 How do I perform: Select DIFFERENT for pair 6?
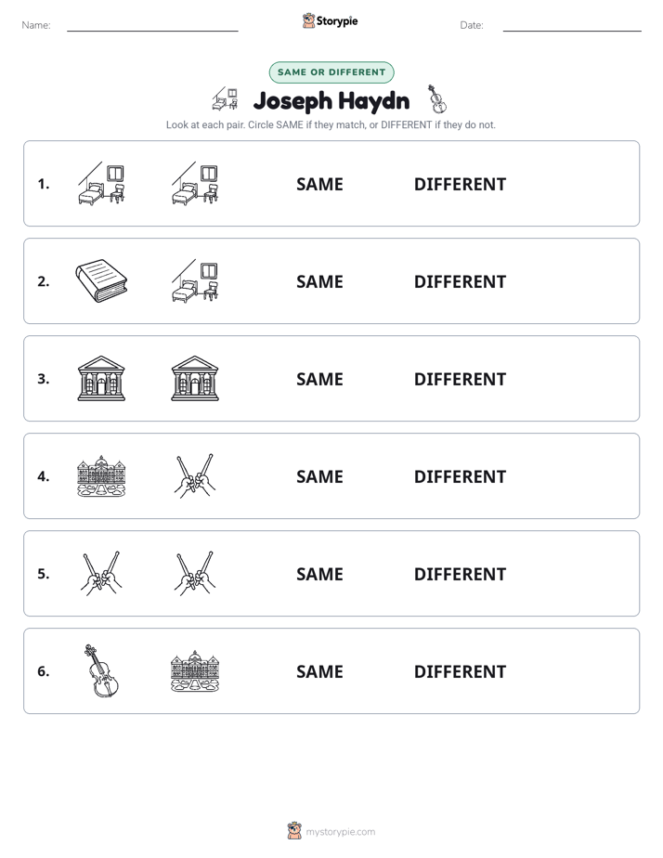click(x=460, y=671)
